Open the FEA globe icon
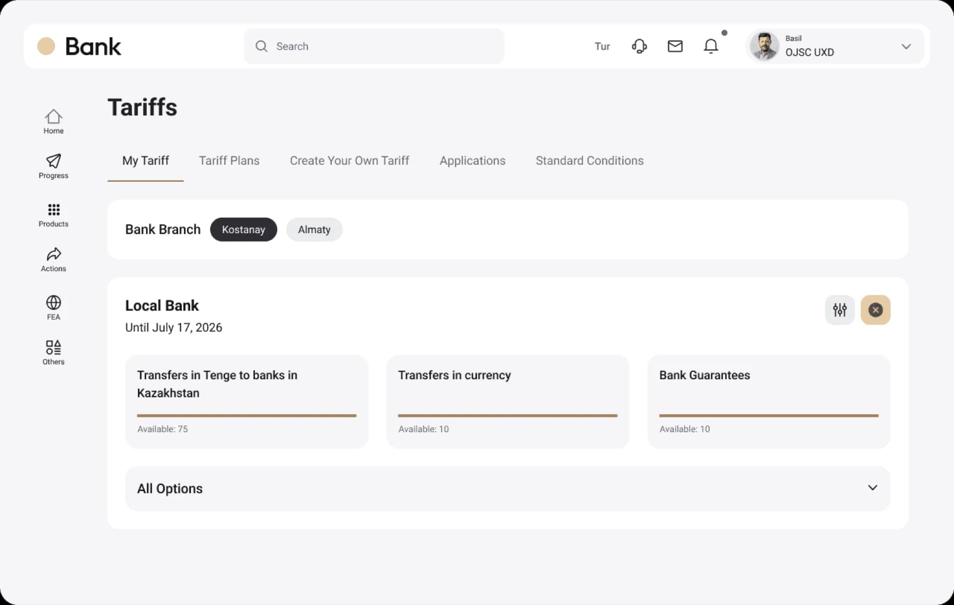 tap(53, 302)
